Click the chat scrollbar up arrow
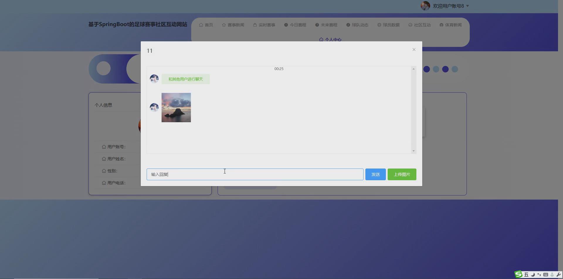 pos(413,69)
